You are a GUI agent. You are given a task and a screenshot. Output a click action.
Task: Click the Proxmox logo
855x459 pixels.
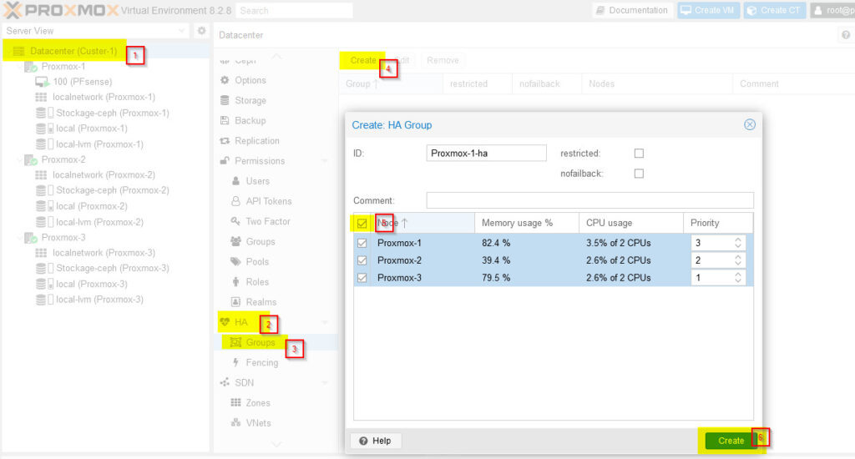(x=61, y=10)
